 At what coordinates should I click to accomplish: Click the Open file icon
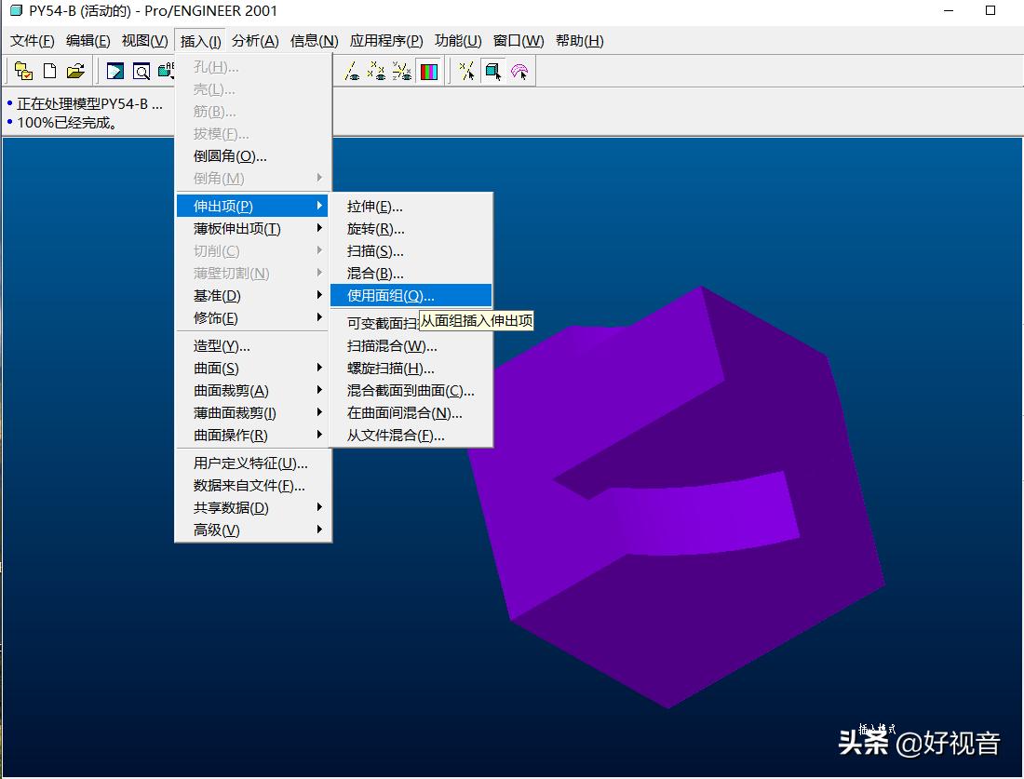point(75,71)
